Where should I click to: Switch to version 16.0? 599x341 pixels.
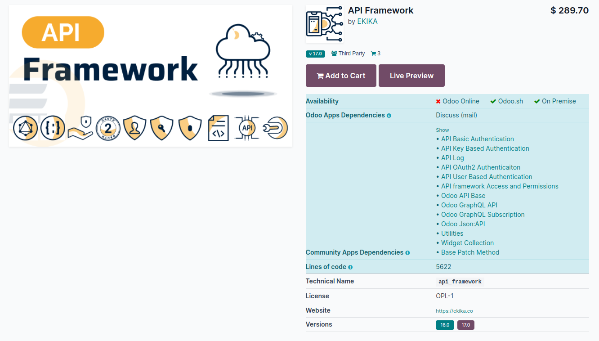click(445, 325)
